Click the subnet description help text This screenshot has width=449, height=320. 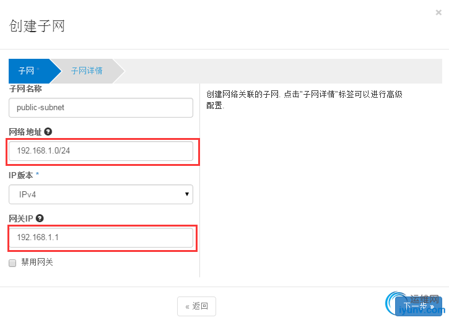303,100
